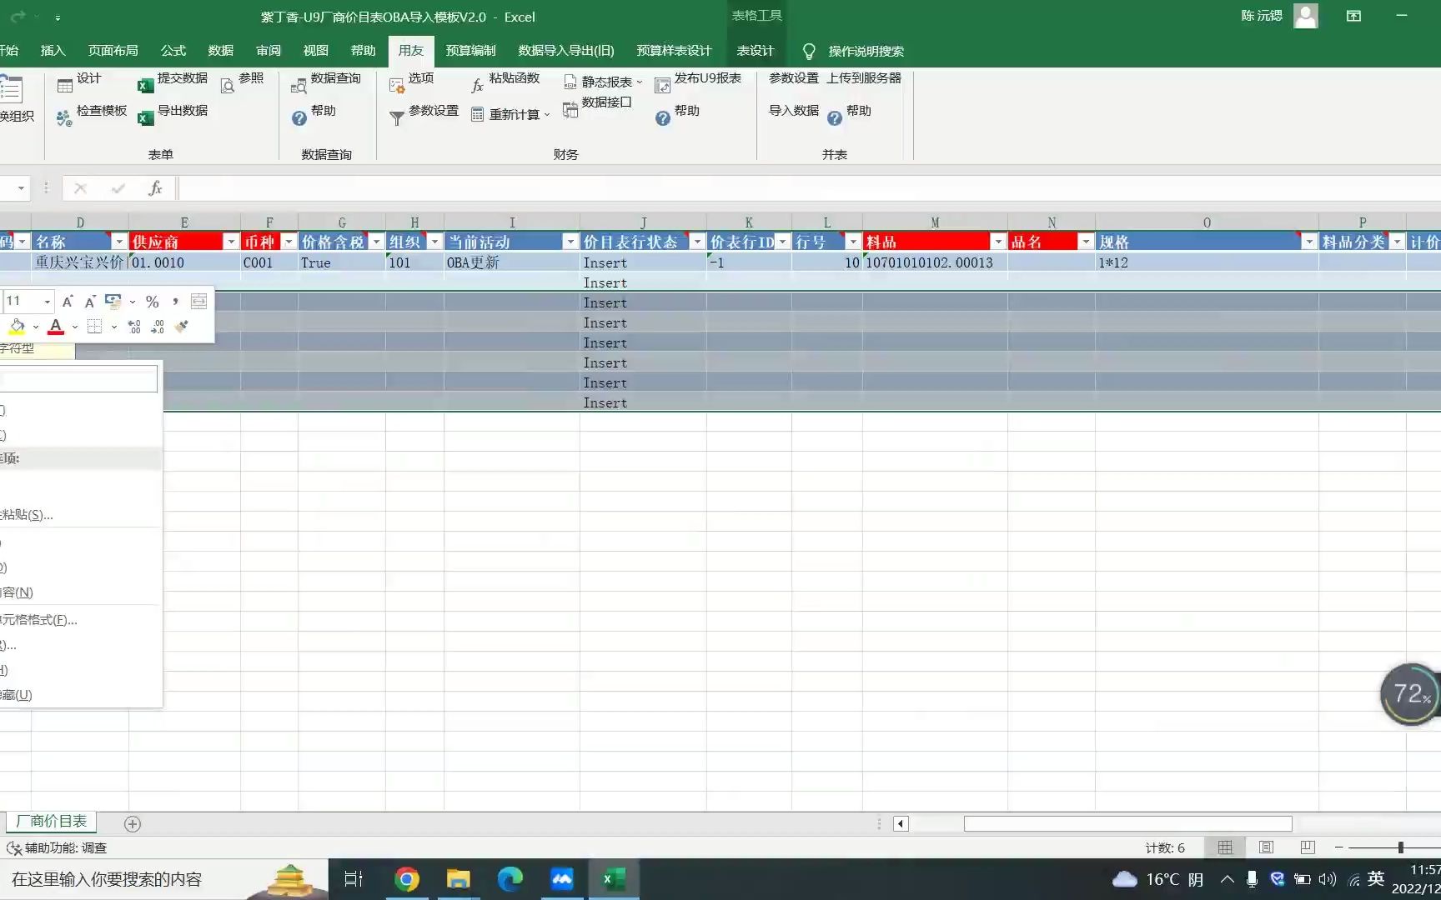Select the 厂商价目表 sheet tab
The image size is (1441, 900).
pos(52,822)
